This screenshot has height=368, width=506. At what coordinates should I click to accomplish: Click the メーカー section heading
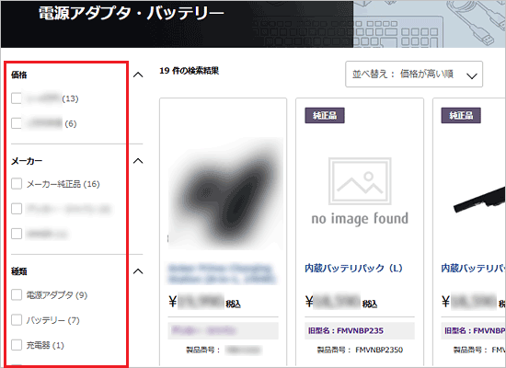click(x=27, y=161)
